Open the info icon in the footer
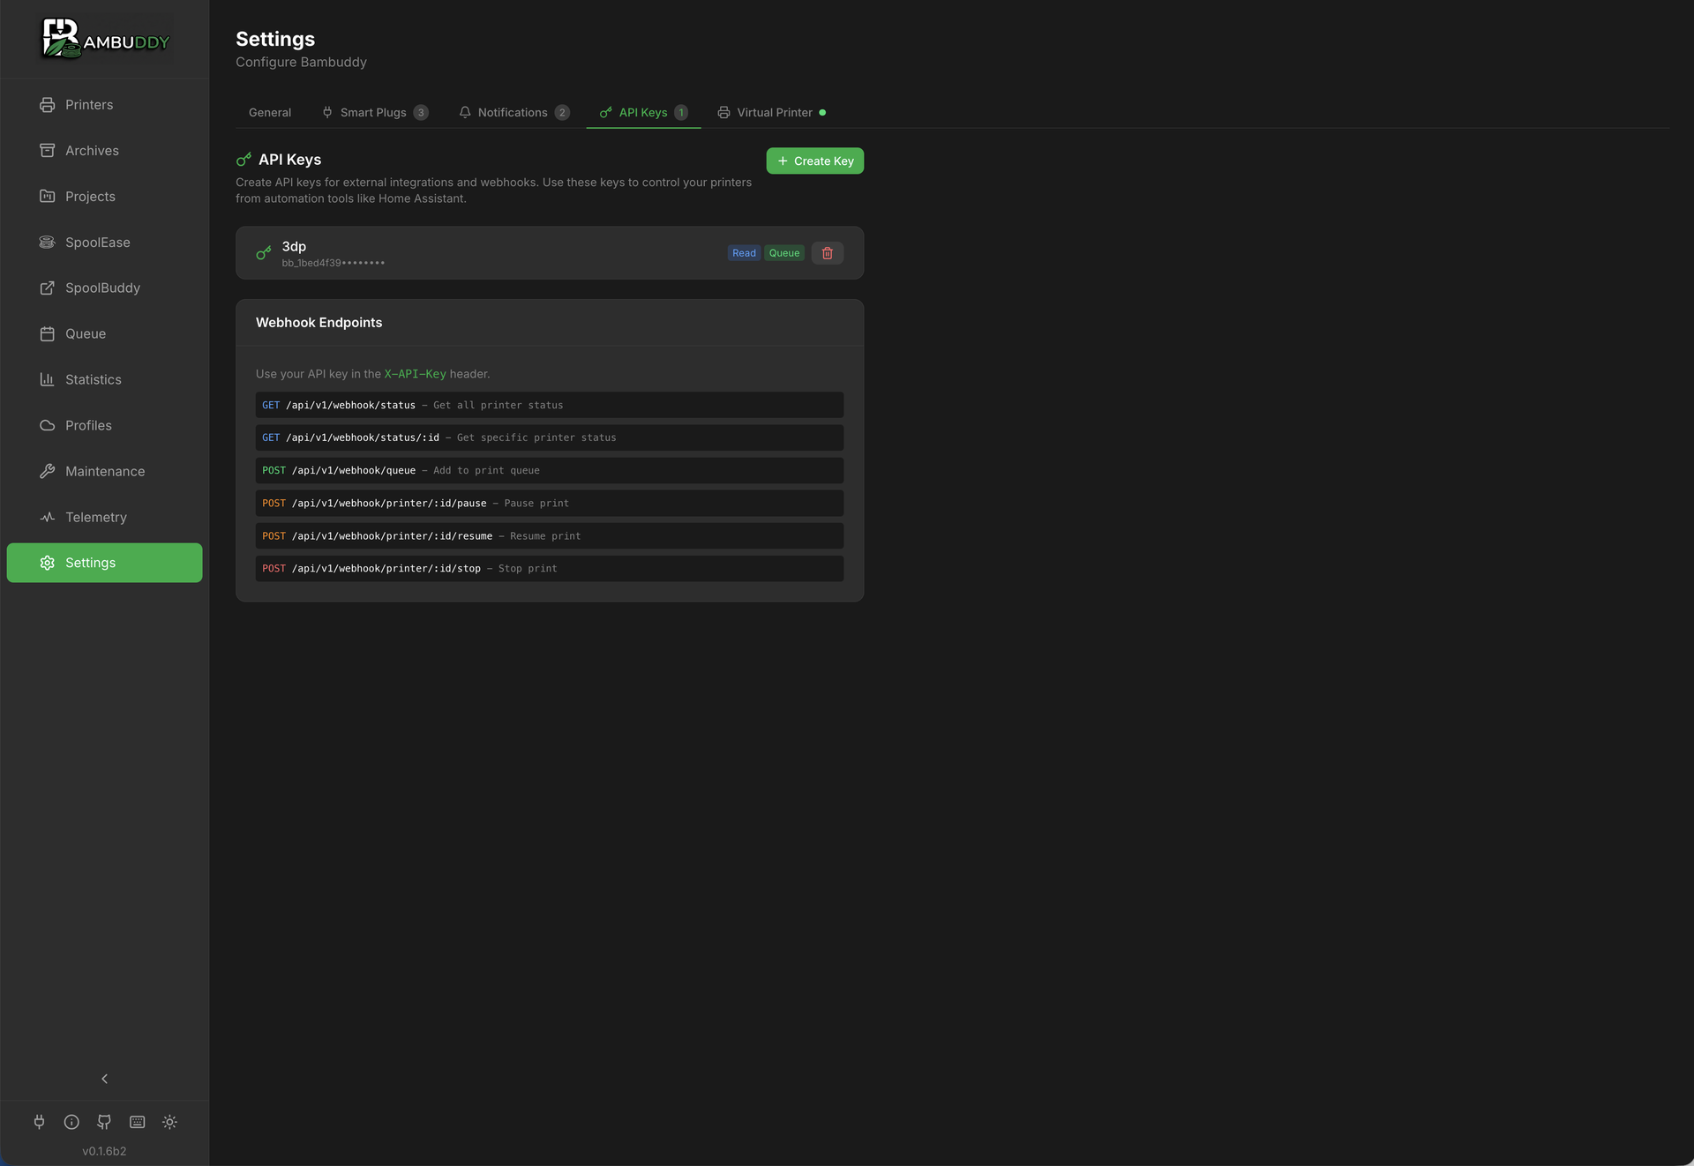 click(x=71, y=1122)
